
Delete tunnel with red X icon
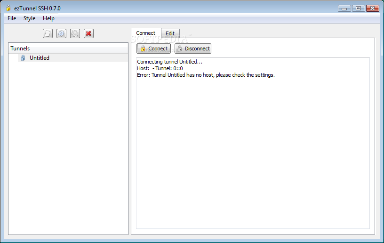click(x=88, y=33)
